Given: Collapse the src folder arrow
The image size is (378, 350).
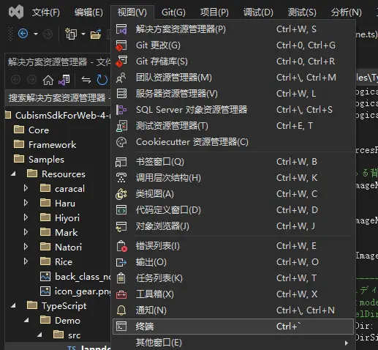Looking at the screenshot, I should [39, 335].
